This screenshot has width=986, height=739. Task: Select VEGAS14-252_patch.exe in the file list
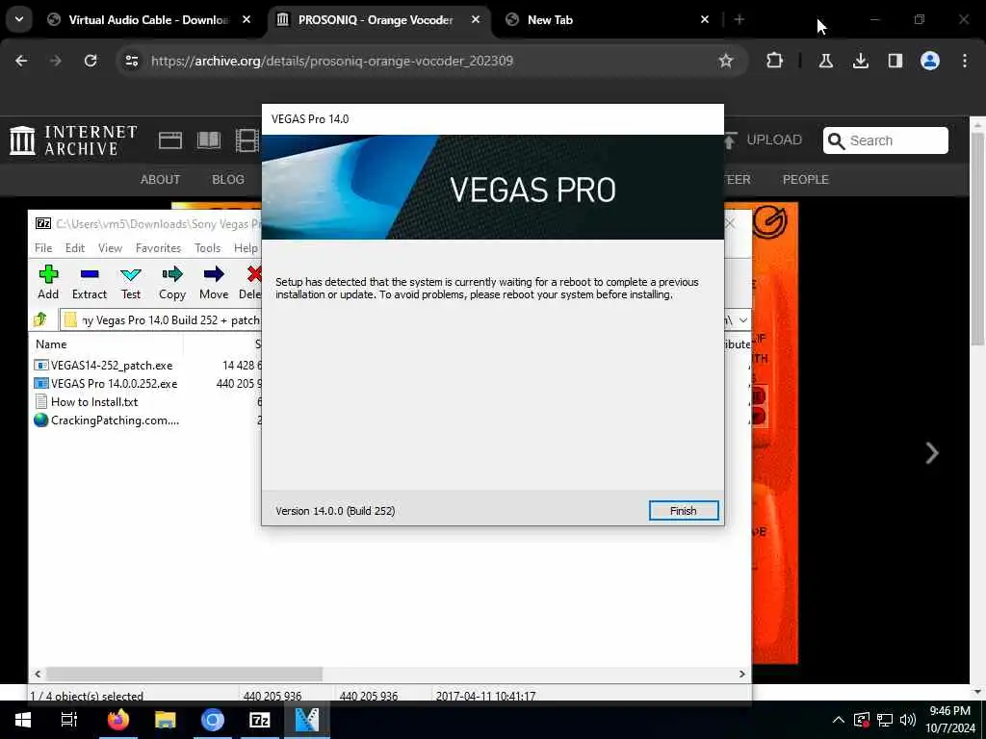(112, 365)
